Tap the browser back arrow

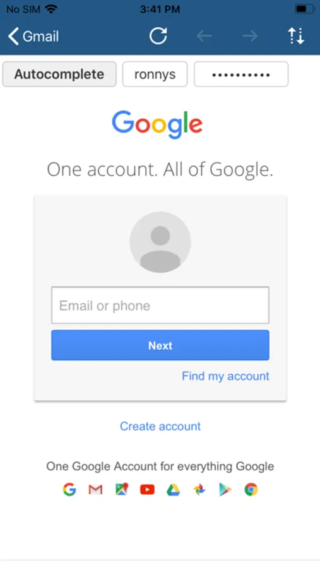click(x=204, y=36)
